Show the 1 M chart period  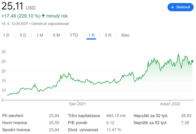pos(40,35)
